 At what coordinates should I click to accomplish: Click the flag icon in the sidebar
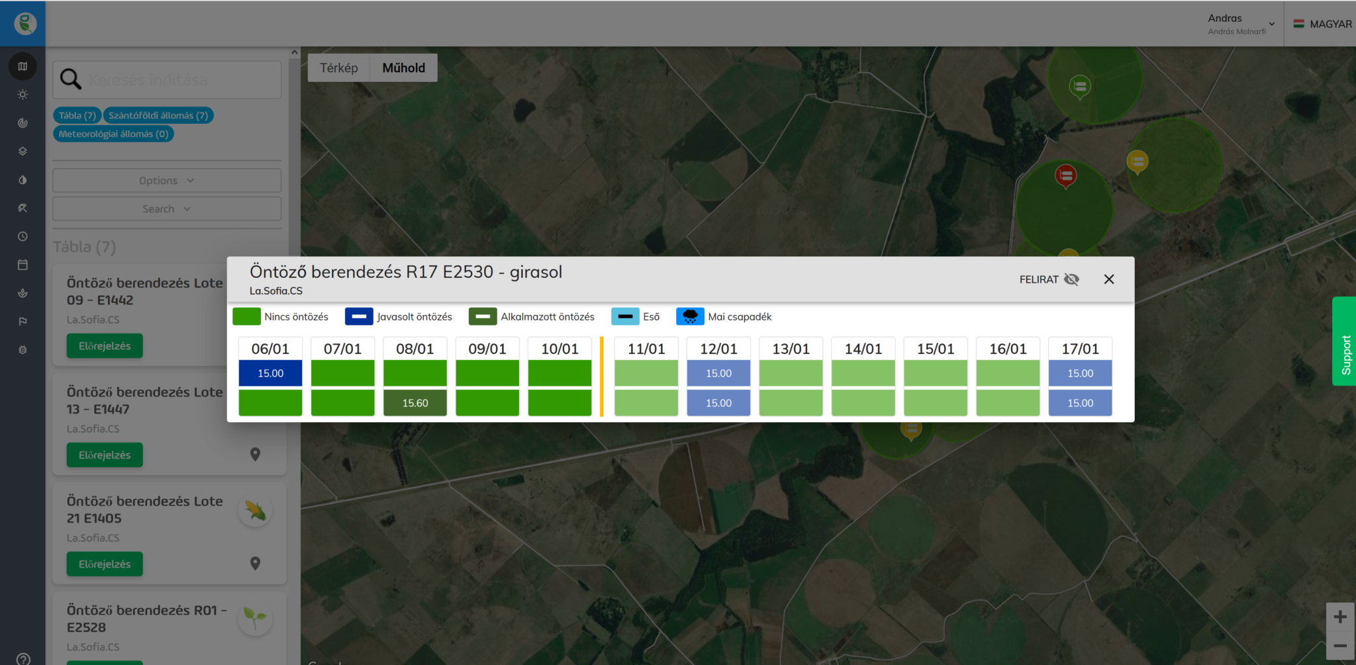pos(23,322)
